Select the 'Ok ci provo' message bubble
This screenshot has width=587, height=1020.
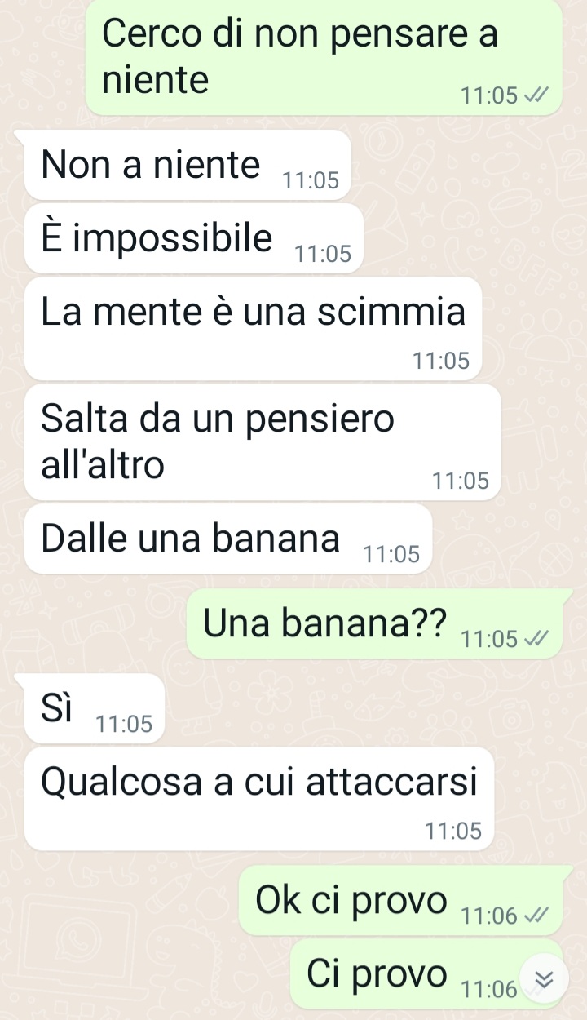click(401, 901)
